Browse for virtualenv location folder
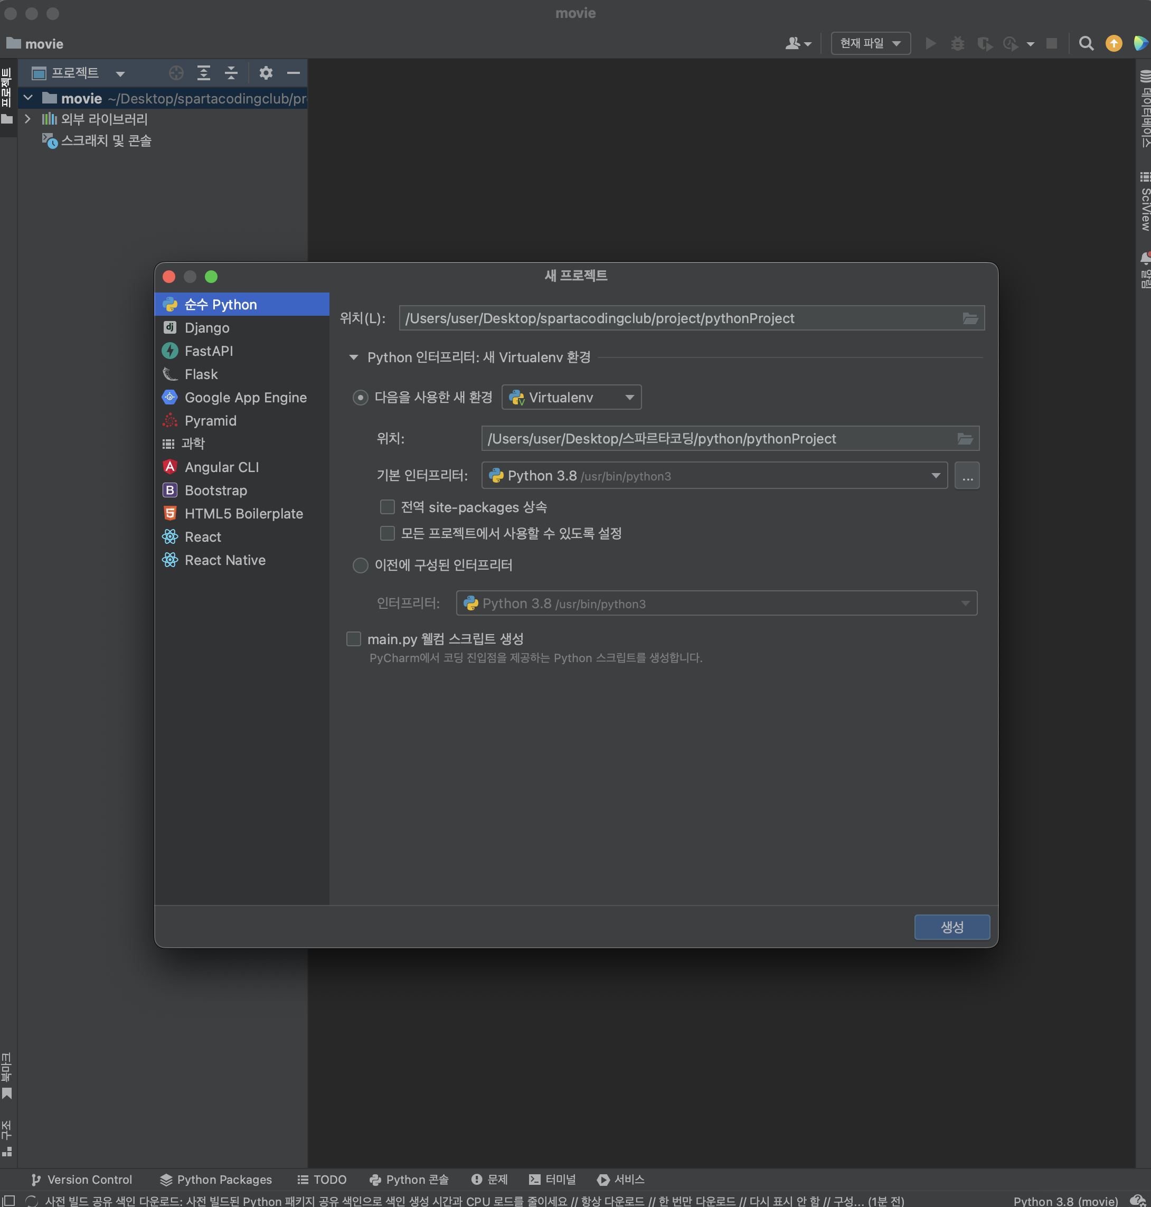The width and height of the screenshot is (1151, 1207). (965, 439)
